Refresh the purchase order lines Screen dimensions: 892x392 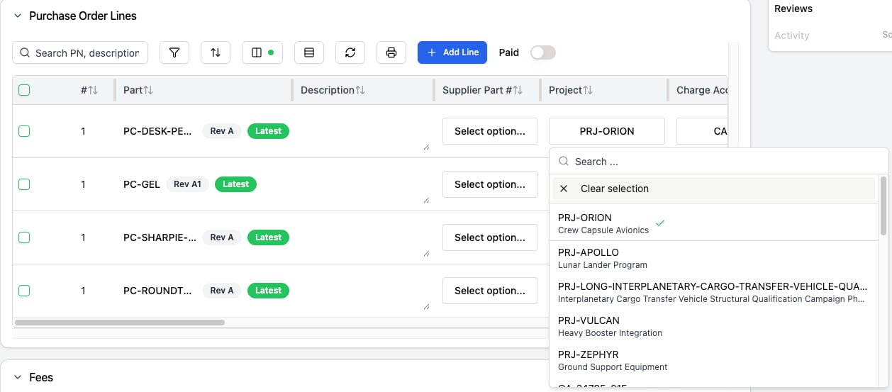350,52
